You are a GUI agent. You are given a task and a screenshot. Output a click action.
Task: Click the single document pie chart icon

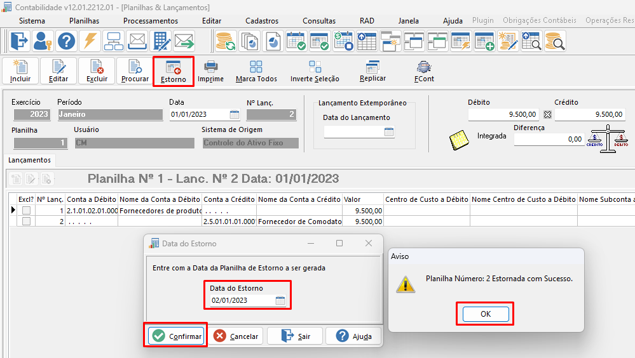pos(273,41)
